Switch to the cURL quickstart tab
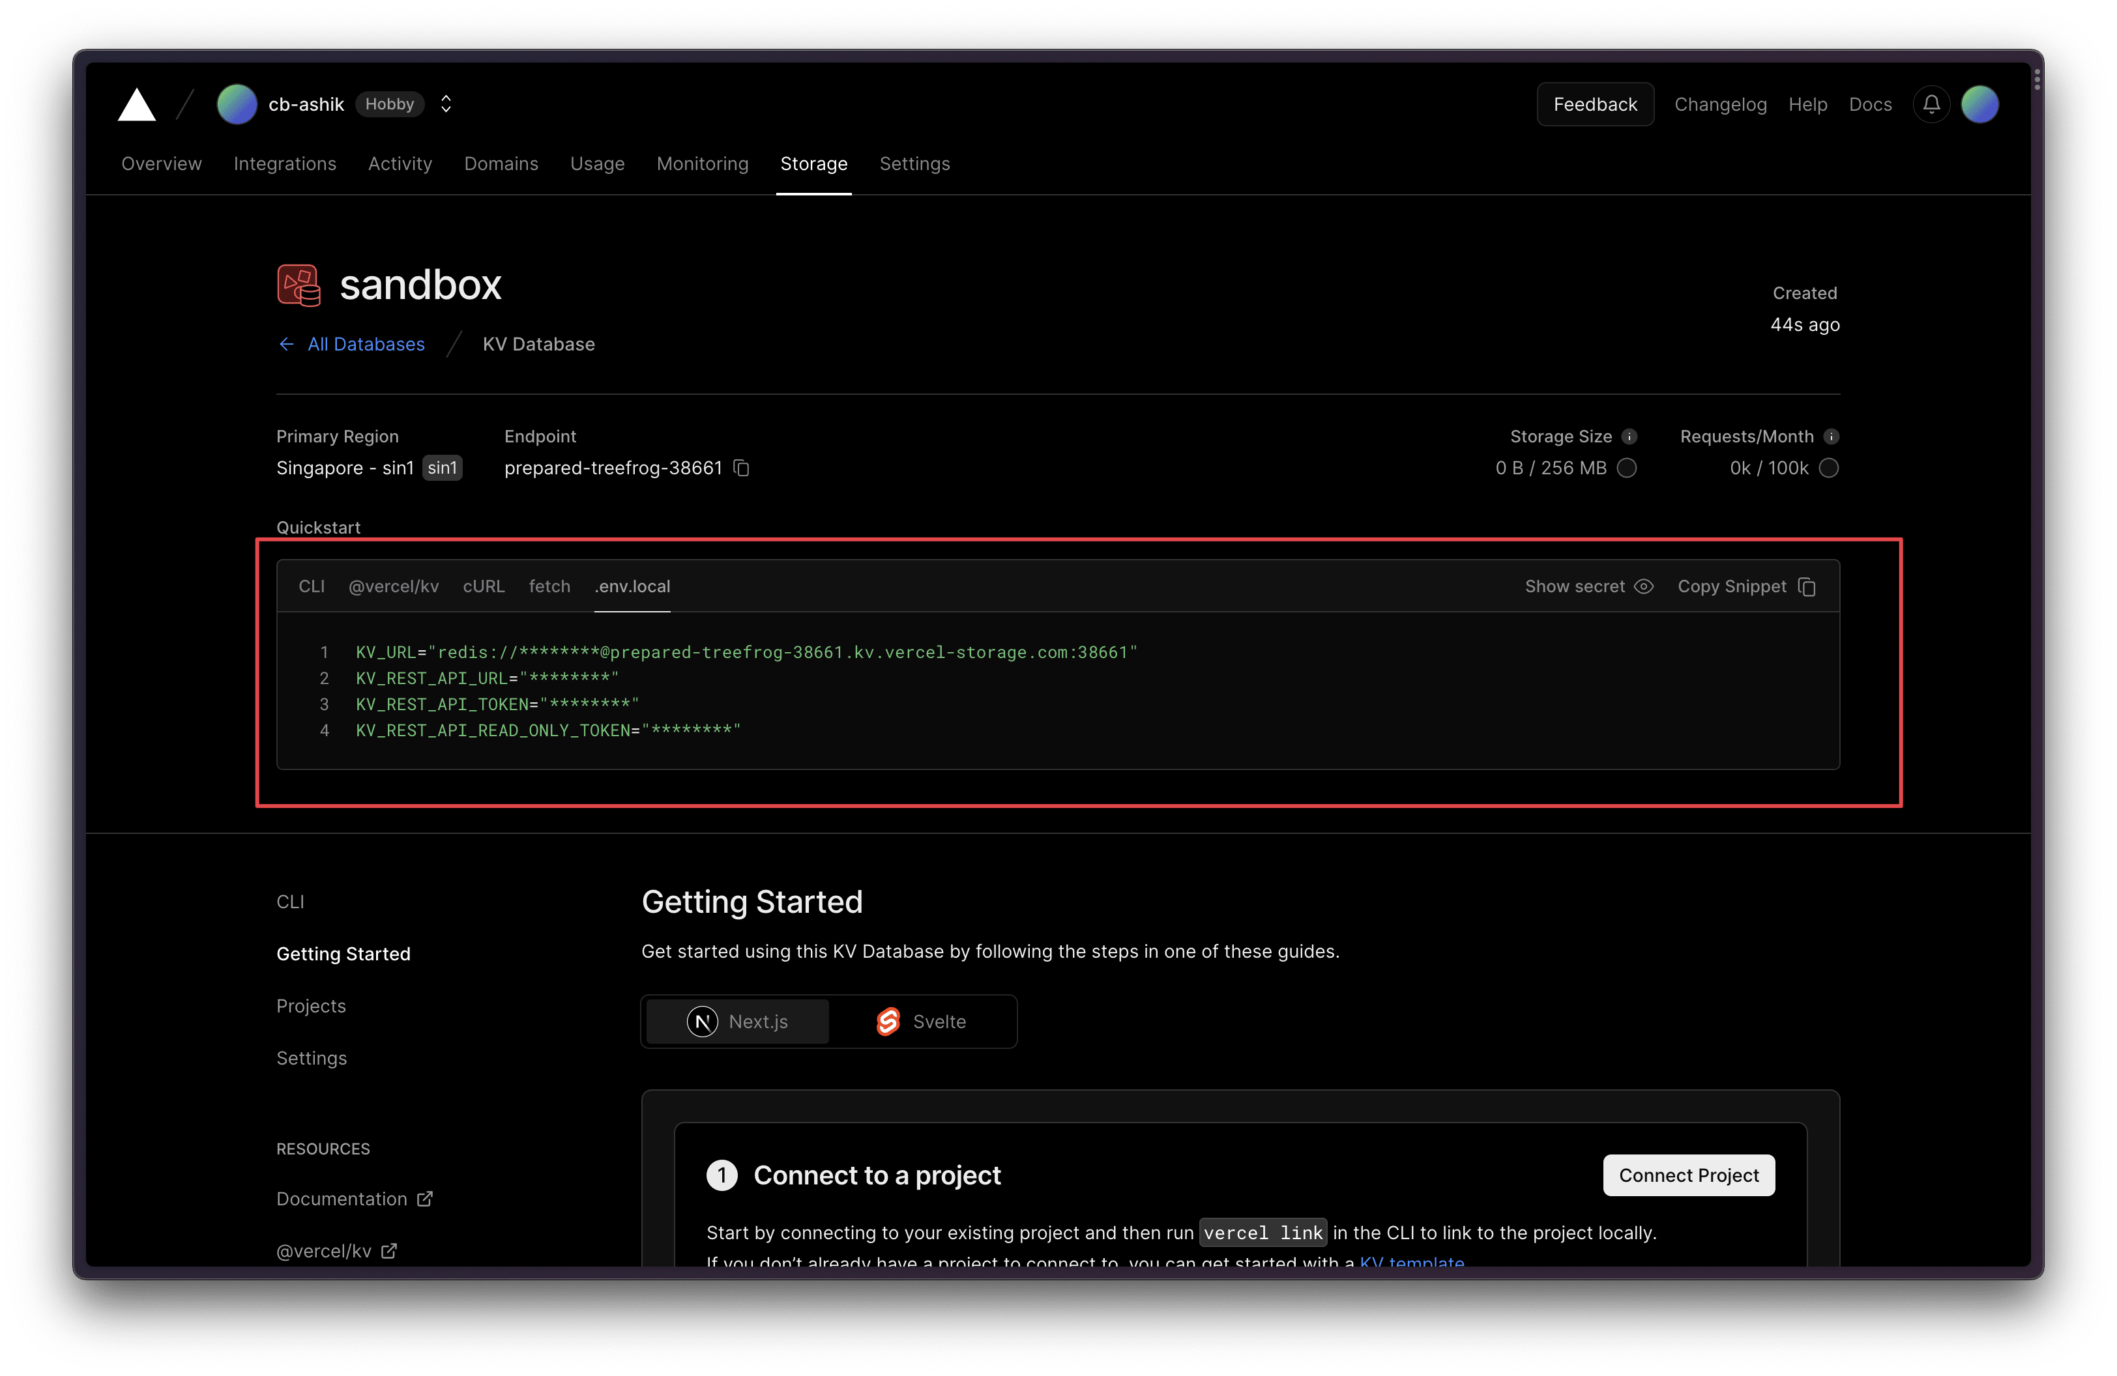 tap(483, 586)
